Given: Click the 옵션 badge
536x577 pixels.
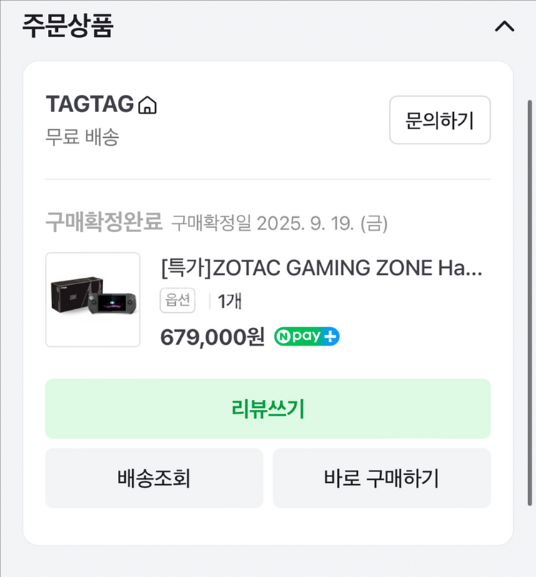Looking at the screenshot, I should (177, 301).
